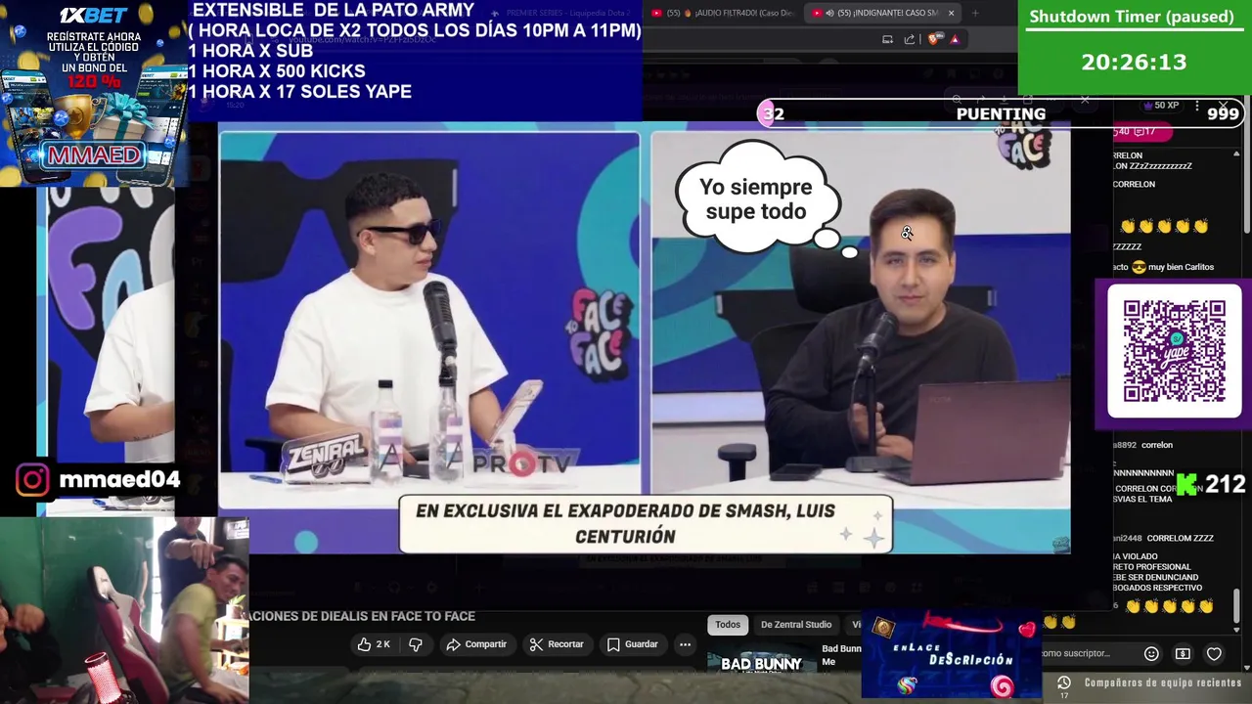Click the heart reaction icon in chat
The width and height of the screenshot is (1252, 704).
[1214, 653]
